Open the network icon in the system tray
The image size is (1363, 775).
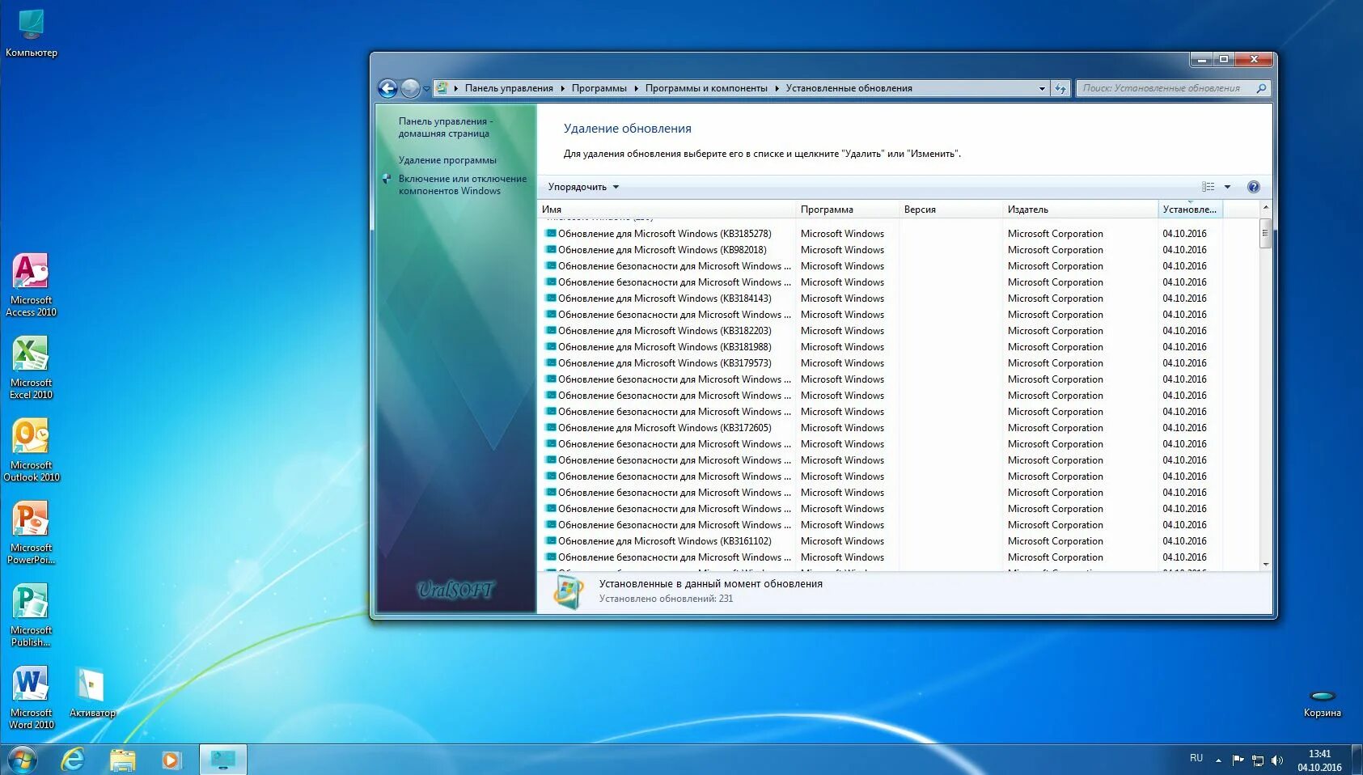(x=1257, y=760)
